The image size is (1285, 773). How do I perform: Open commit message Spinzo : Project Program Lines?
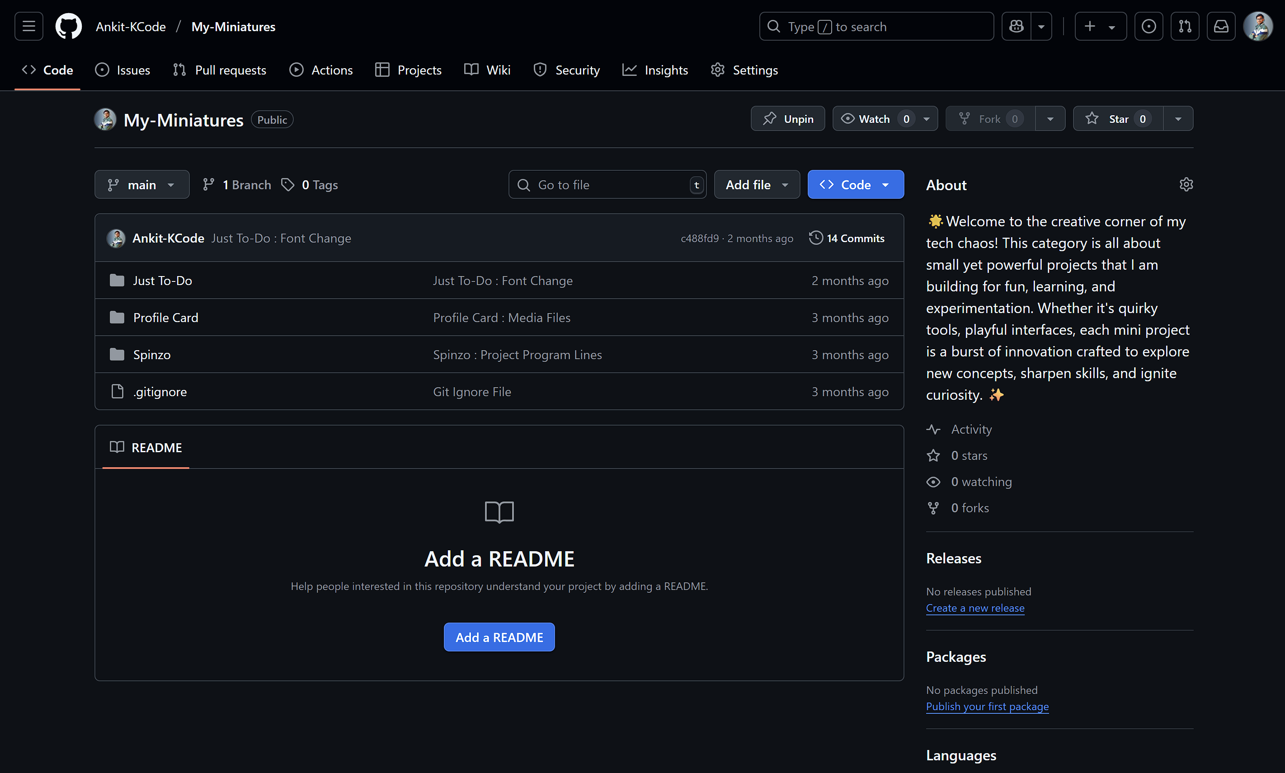point(518,354)
